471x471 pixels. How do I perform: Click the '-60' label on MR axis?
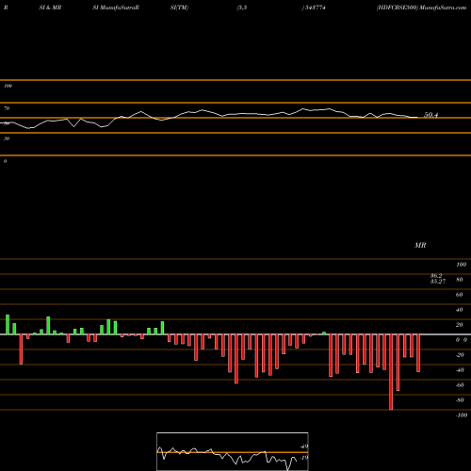[x=460, y=385]
